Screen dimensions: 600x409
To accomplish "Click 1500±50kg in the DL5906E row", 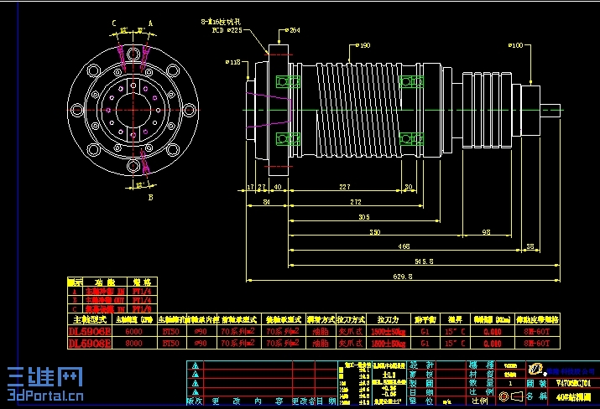I will [389, 331].
